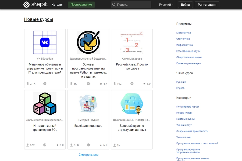Open the Каталог menu item
Screen dimensions: 242x161
(x=57, y=5)
